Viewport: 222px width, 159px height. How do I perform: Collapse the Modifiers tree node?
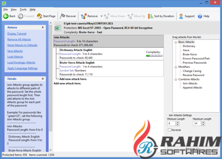(x=176, y=67)
